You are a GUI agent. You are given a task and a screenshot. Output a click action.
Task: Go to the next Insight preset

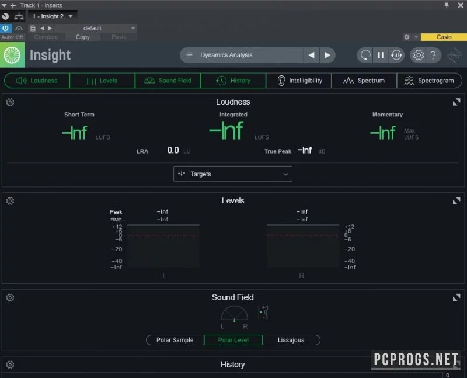(x=327, y=55)
